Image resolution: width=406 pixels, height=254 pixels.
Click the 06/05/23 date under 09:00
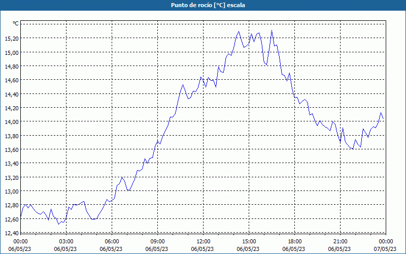(x=157, y=249)
